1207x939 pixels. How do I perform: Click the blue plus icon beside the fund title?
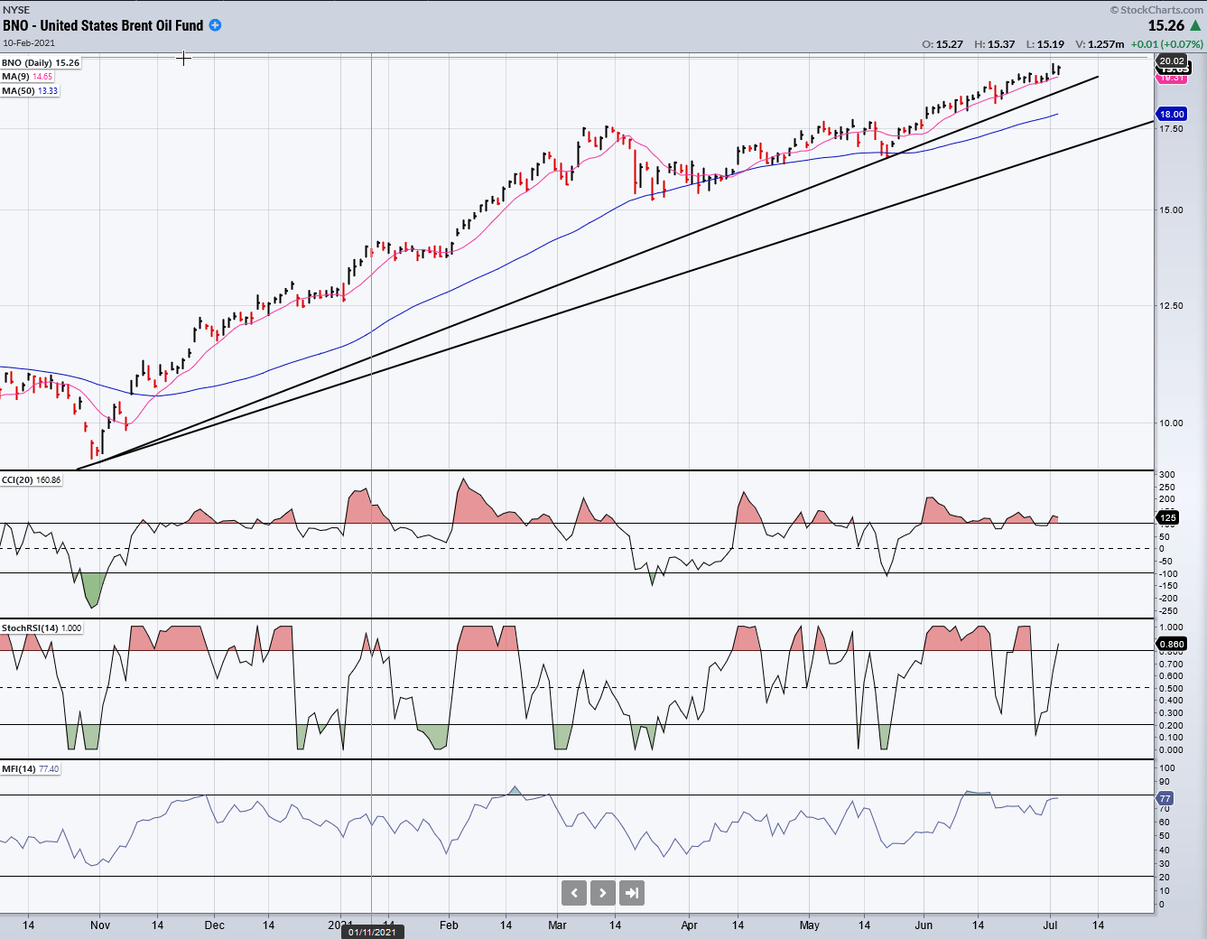215,25
